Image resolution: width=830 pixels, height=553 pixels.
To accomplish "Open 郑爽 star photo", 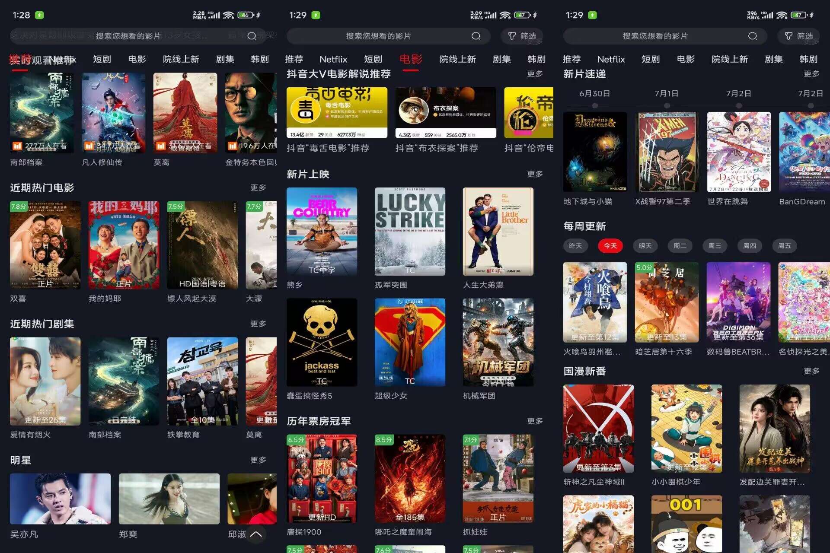I will [169, 499].
